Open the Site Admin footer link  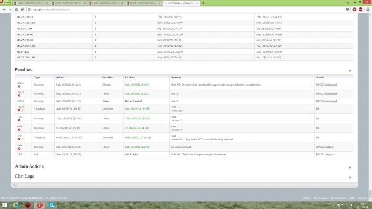(x=320, y=198)
